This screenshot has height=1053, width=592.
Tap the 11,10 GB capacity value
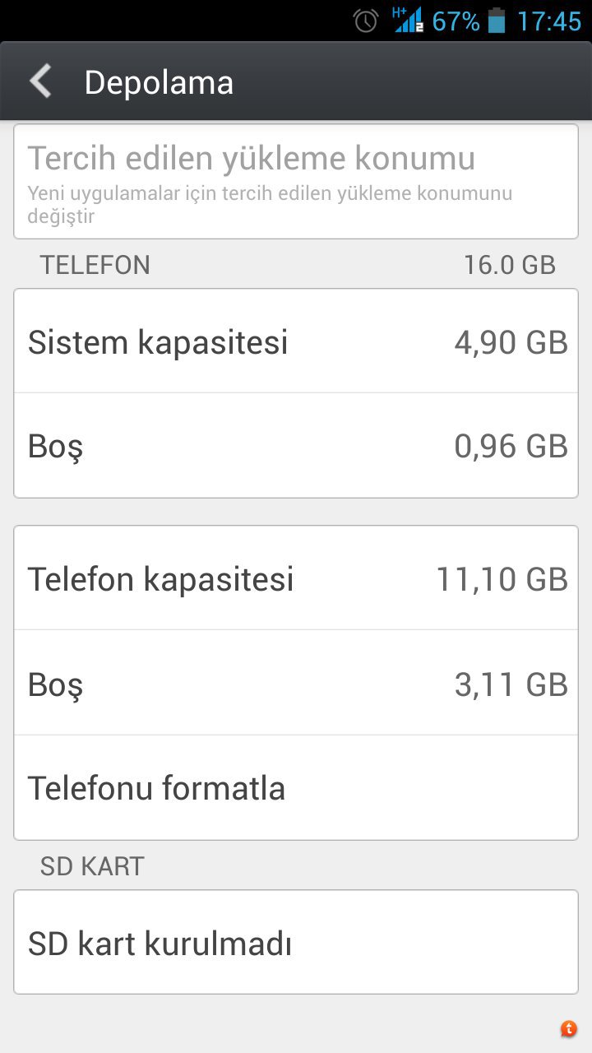coord(502,579)
